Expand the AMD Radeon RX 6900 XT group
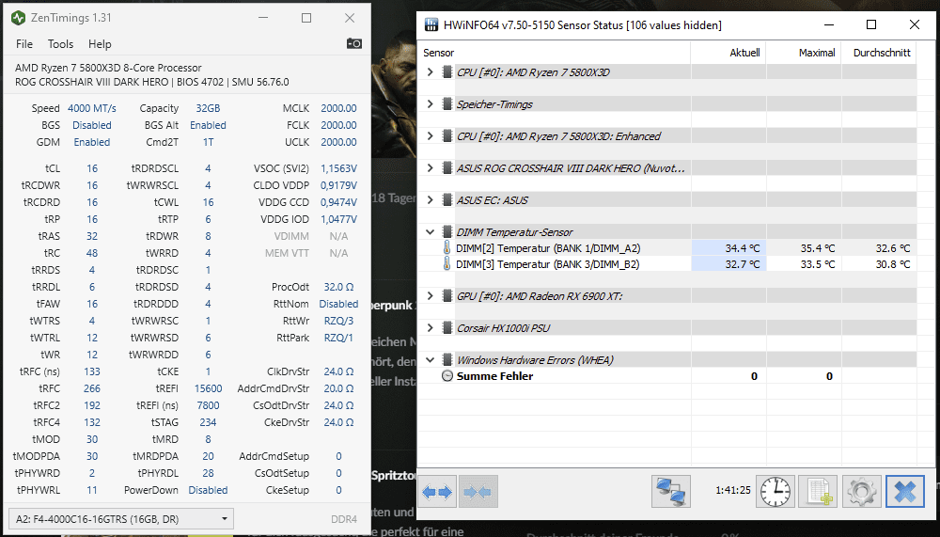The image size is (940, 537). [430, 296]
